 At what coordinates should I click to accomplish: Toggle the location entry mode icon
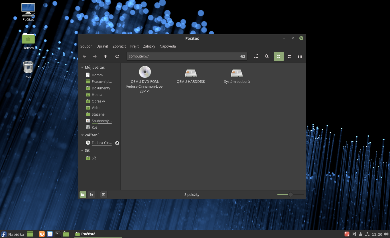coord(256,56)
